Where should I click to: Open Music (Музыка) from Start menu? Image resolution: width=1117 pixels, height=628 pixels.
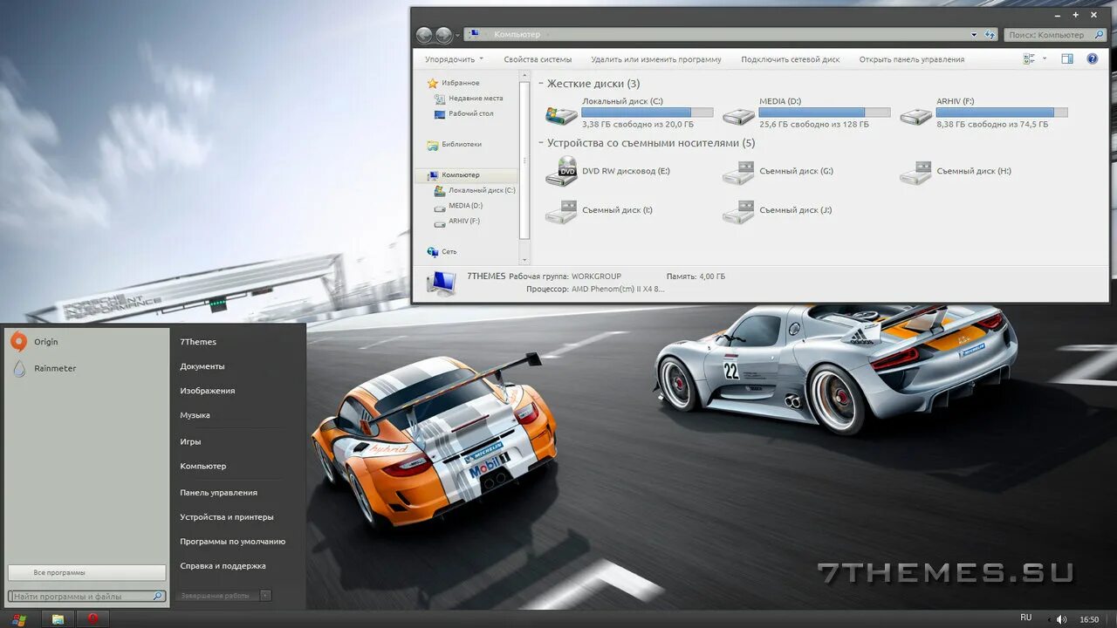[x=195, y=415]
